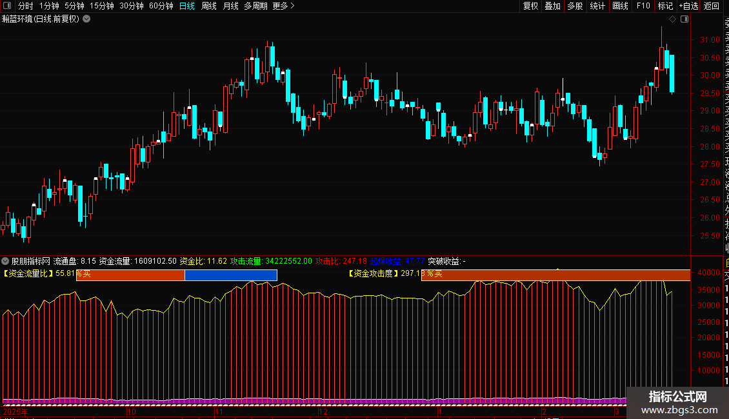Add stock to watchlist with +自选
This screenshot has width=729, height=419.
point(689,6)
